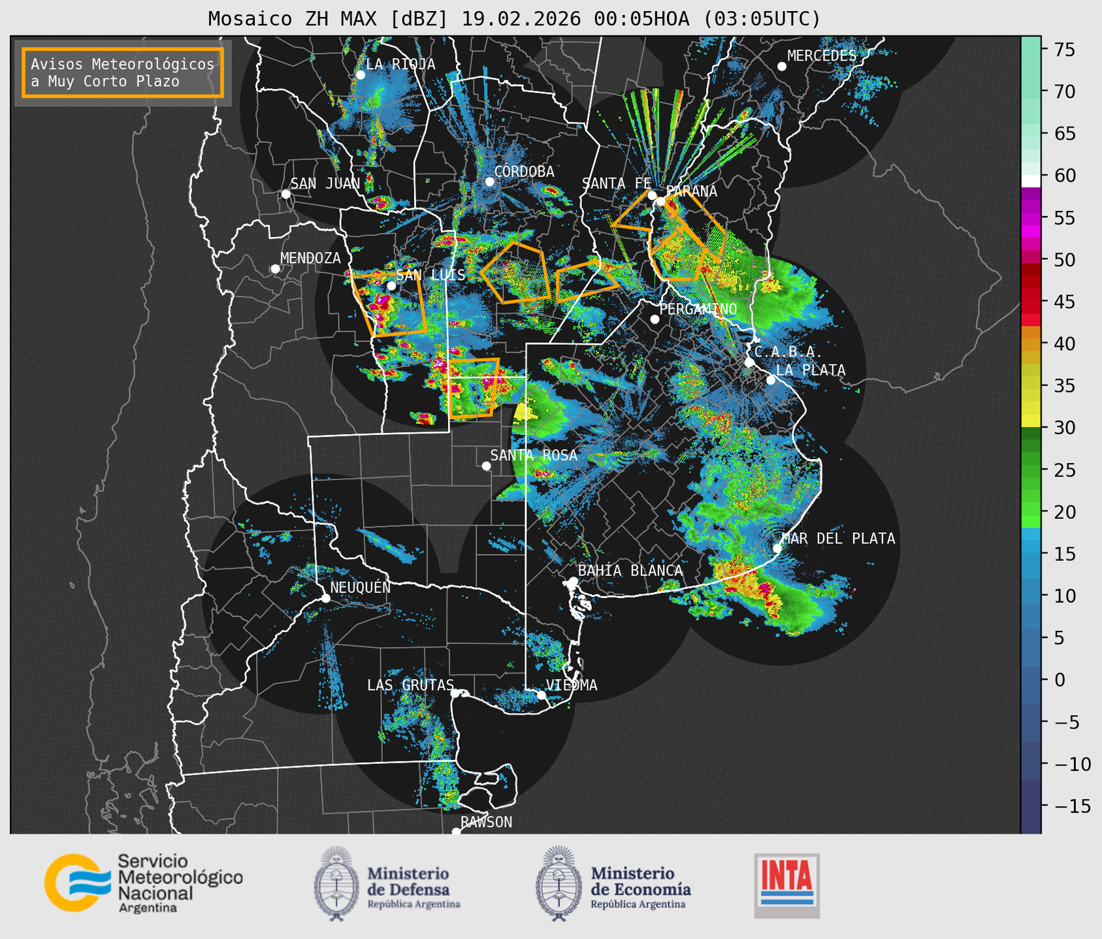
Task: Click the Santa Rosa label
Action: [534, 455]
